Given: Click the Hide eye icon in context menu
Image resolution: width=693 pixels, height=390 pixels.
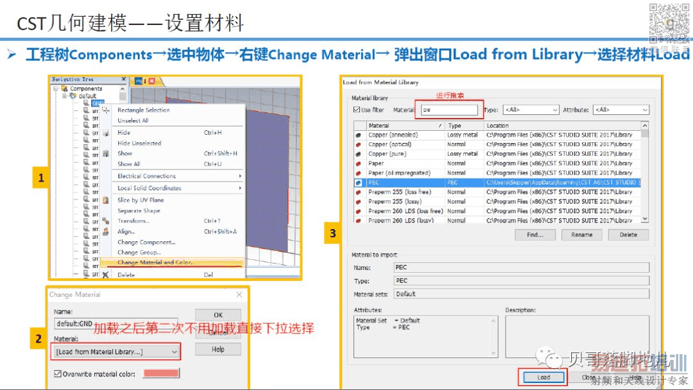Looking at the screenshot, I should click(x=106, y=133).
